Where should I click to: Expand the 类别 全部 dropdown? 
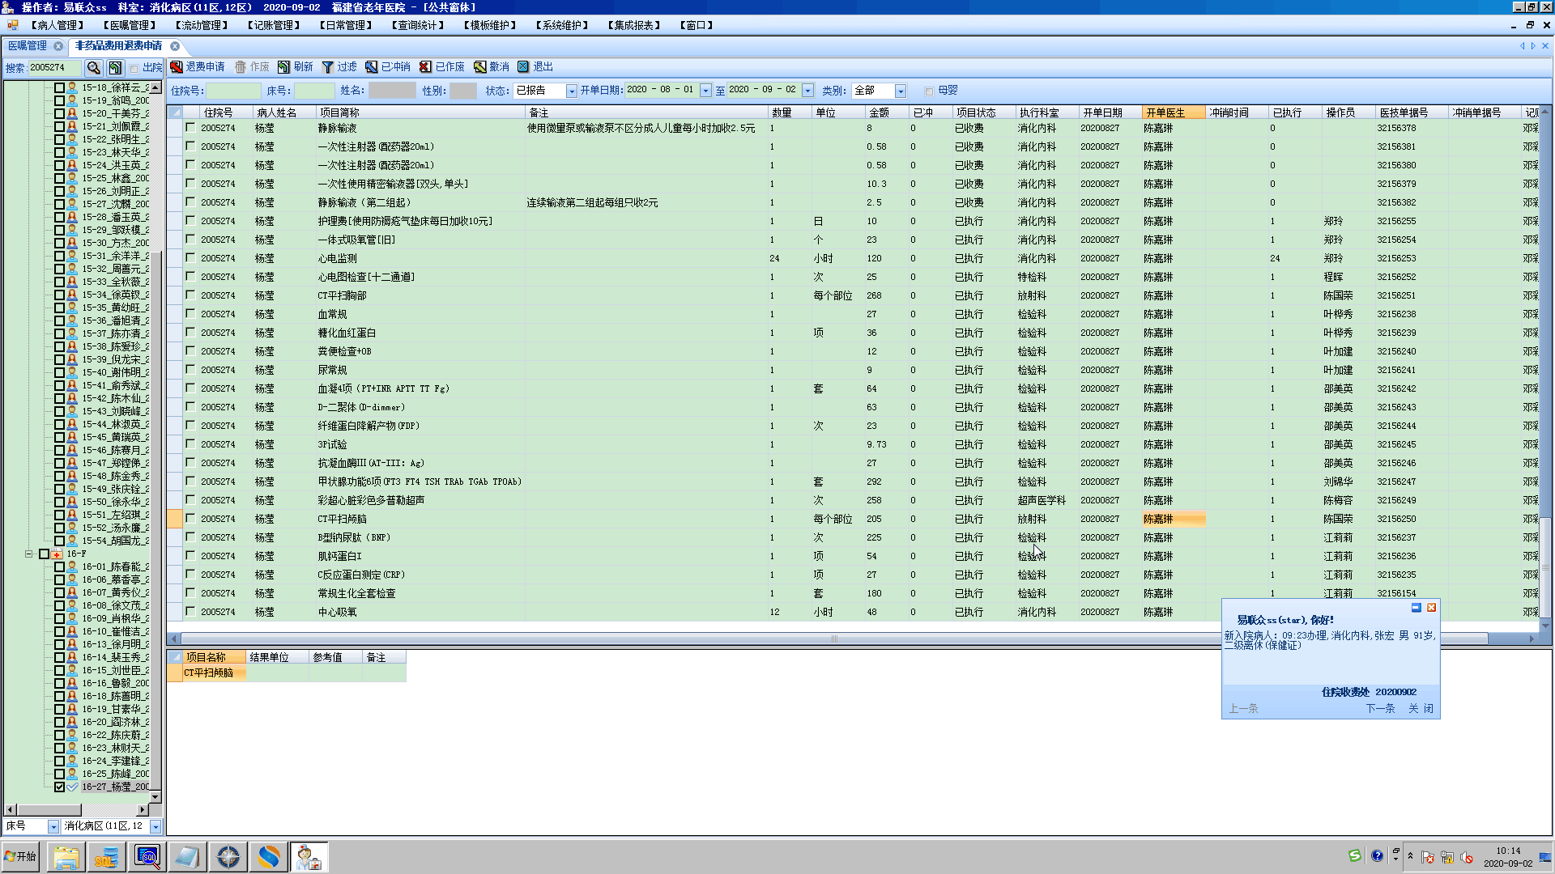coord(900,91)
